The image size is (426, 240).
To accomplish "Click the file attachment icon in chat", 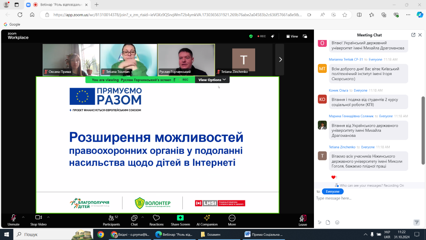I will click(x=328, y=222).
